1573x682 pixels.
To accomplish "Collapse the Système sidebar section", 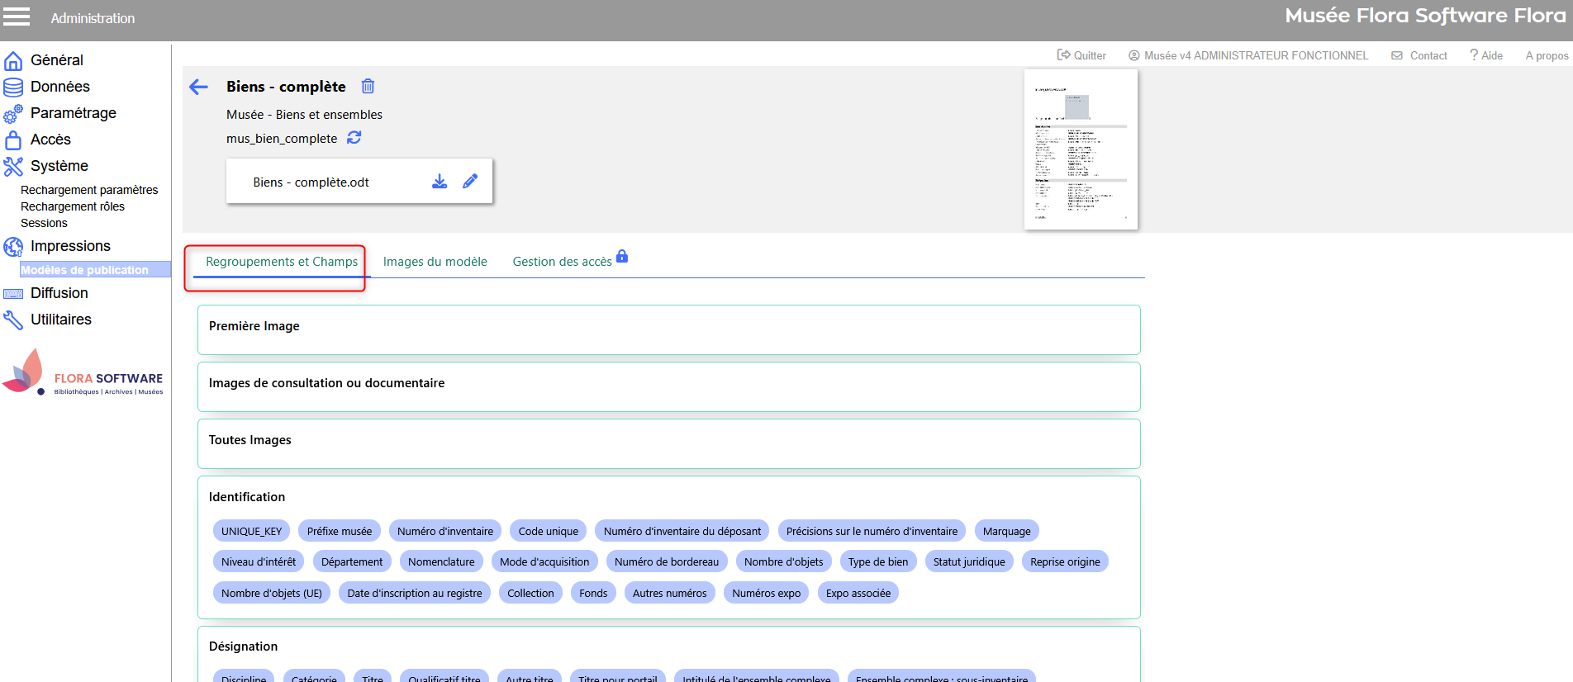I will 59,166.
